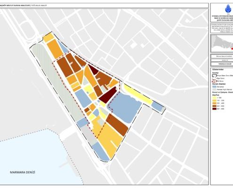The image size is (233, 188).
Task: Click the dark maroon parcel beside blue block
Action: [x=108, y=95]
